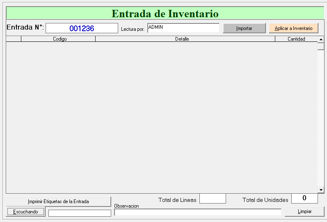The height and width of the screenshot is (222, 327).
Task: Click the Codigo column header
Action: (x=58, y=39)
